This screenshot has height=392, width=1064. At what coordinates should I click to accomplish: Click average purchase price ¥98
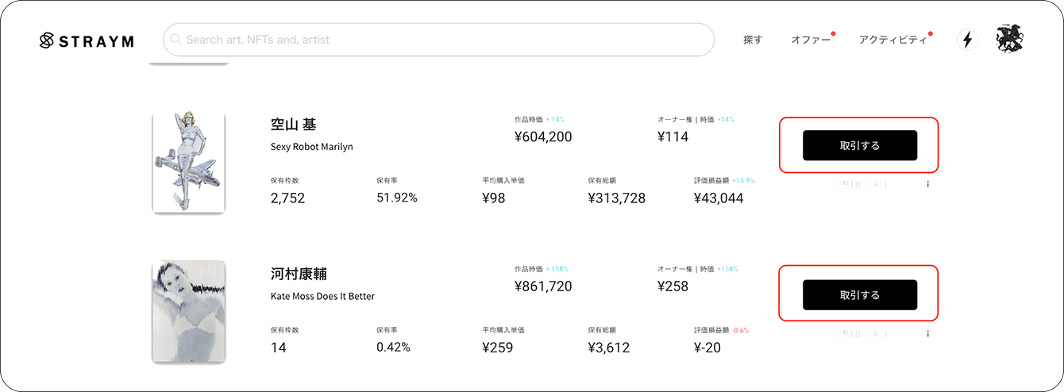tap(494, 198)
